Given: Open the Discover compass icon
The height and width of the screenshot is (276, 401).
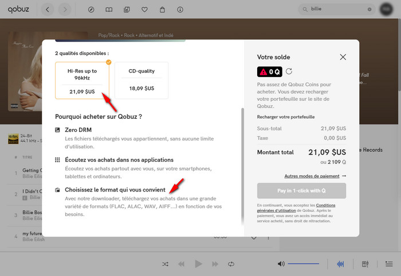Looking at the screenshot, I should coord(91,10).
